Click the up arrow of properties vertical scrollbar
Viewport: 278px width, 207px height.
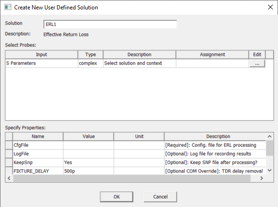tap(270, 136)
